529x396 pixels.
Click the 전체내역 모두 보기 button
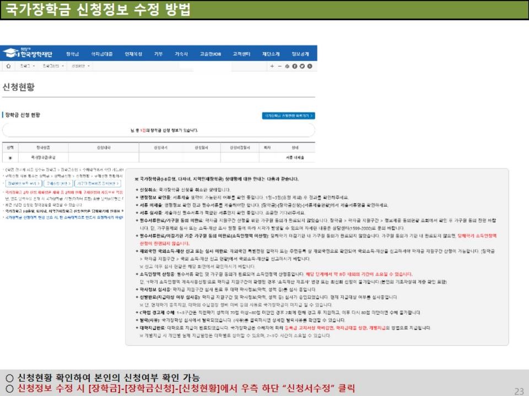(23, 183)
